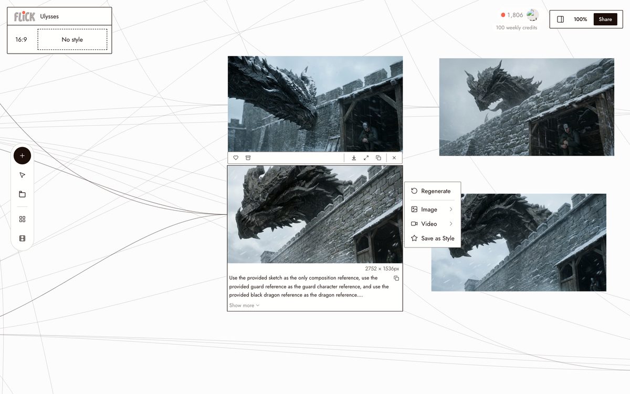Click the Share button
The height and width of the screenshot is (394, 630).
click(605, 19)
